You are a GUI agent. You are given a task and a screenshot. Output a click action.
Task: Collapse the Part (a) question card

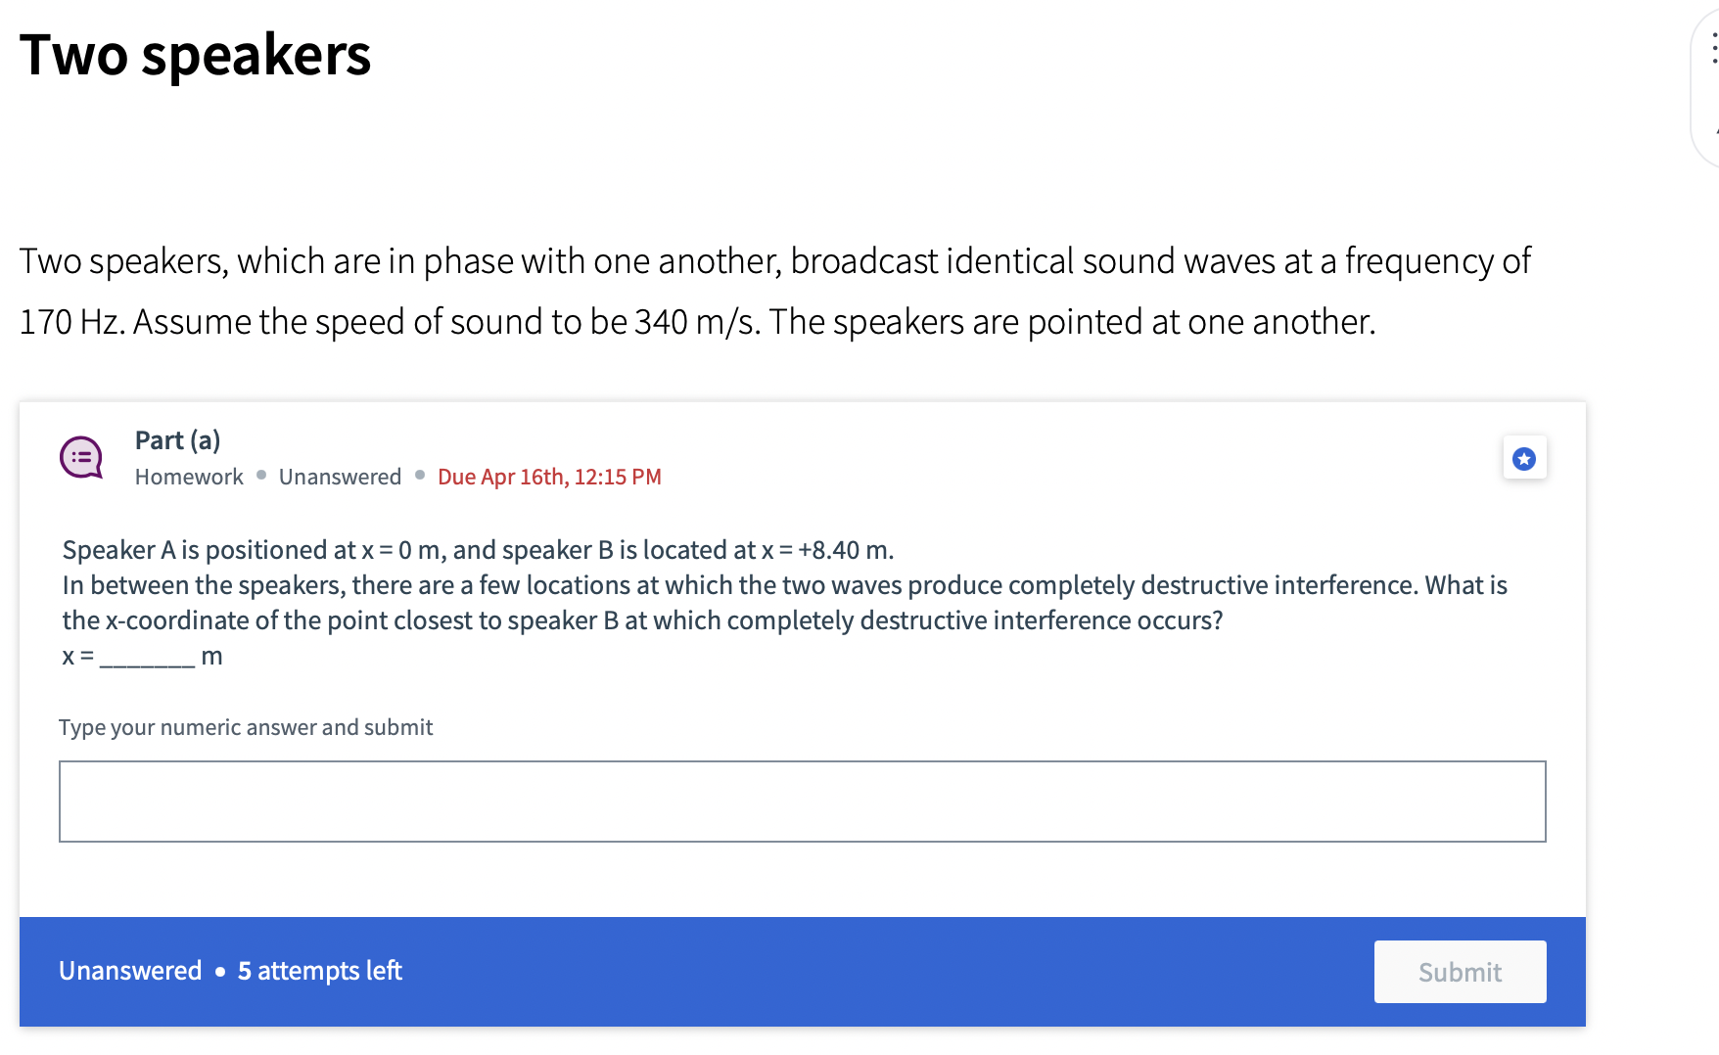(x=177, y=440)
